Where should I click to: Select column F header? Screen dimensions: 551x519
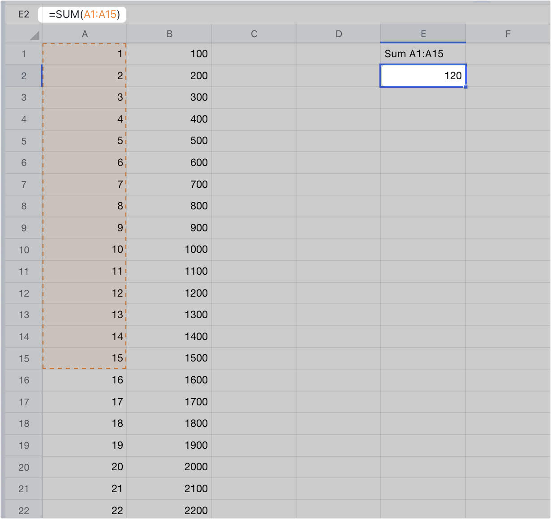tap(508, 34)
